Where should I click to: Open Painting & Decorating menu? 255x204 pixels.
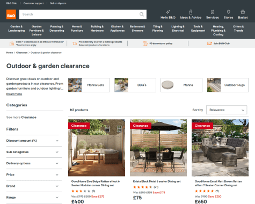(x=57, y=28)
